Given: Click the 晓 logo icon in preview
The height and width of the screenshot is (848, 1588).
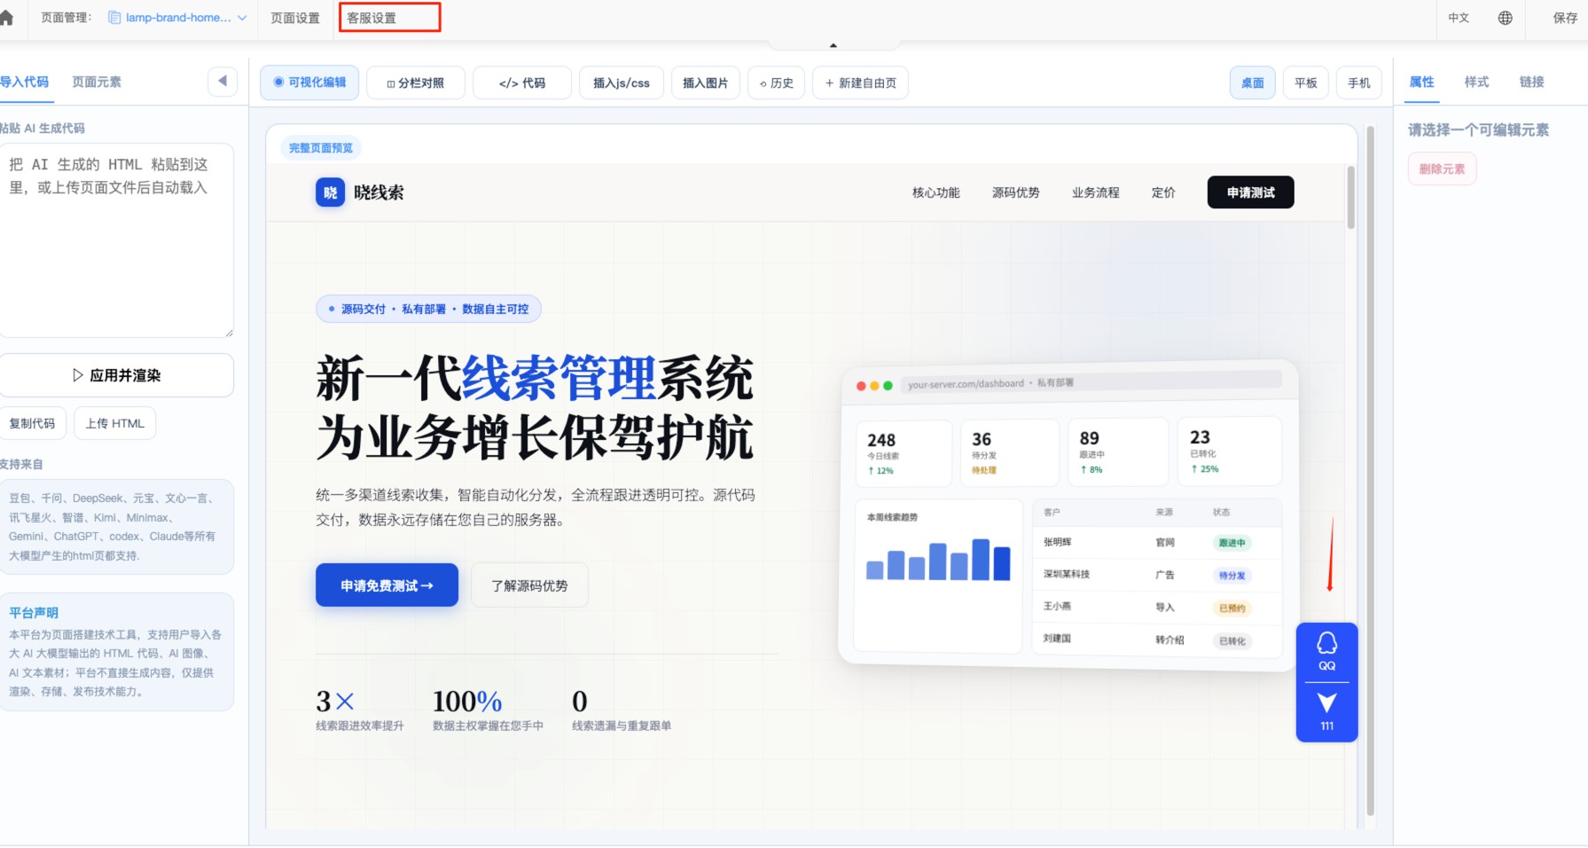Looking at the screenshot, I should [330, 192].
